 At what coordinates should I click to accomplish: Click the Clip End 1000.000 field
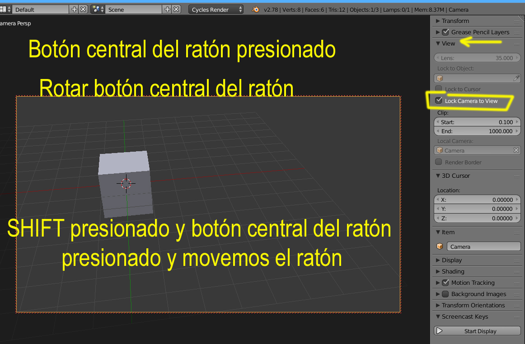pyautogui.click(x=477, y=131)
